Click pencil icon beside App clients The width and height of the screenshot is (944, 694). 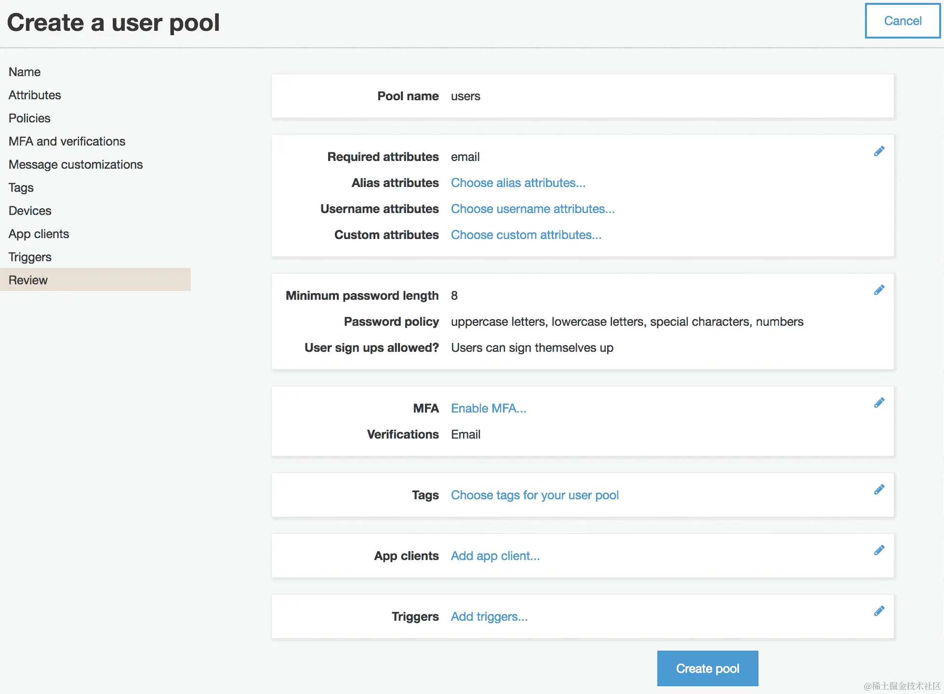879,550
